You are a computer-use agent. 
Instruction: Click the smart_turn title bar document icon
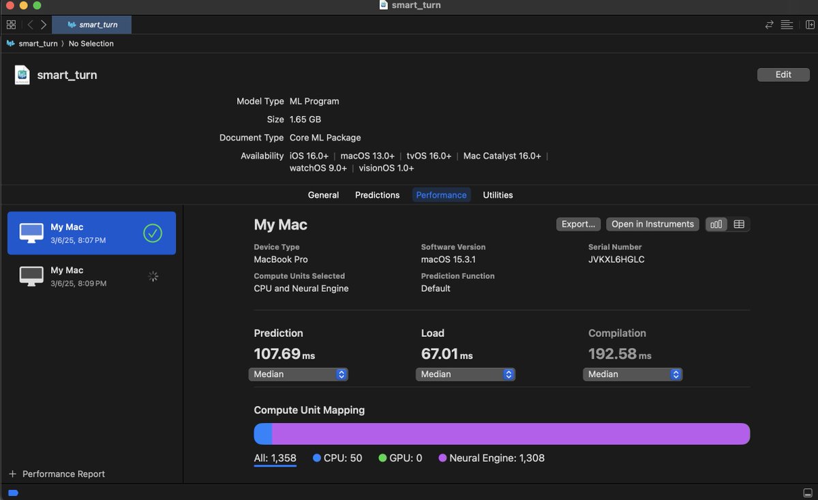point(384,5)
